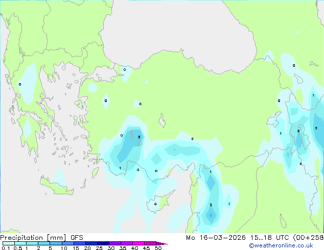The width and height of the screenshot is (324, 250).
Task: Click the 'Mo 16-03-2026 15..18 UTC' timestamp
Action: 238,238
